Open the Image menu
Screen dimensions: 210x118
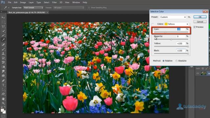click(23, 2)
